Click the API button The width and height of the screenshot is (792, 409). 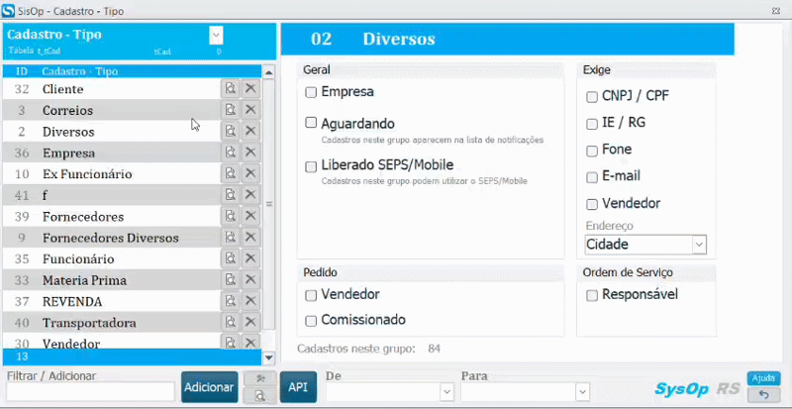tap(297, 387)
